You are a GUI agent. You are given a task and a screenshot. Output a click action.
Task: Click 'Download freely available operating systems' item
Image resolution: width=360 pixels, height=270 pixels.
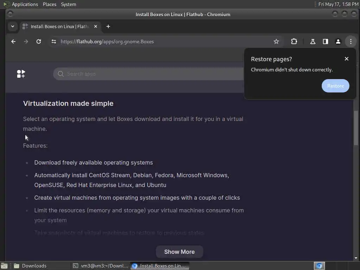[94, 162]
